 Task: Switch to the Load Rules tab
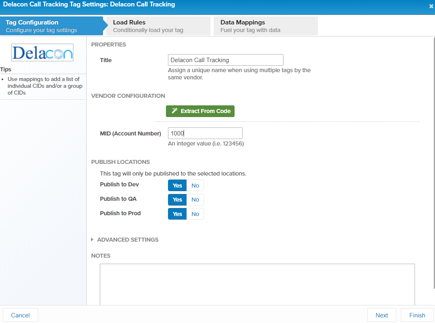point(158,26)
